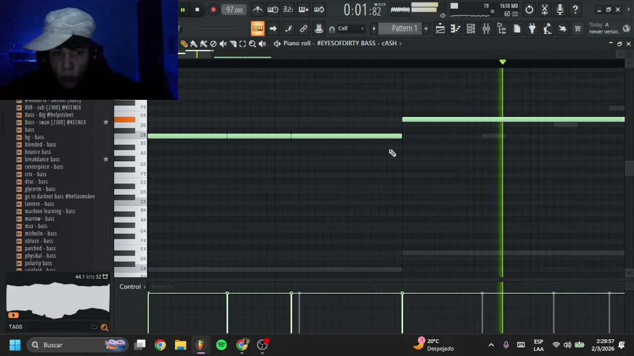Toggle the loop recording icon

319,9
